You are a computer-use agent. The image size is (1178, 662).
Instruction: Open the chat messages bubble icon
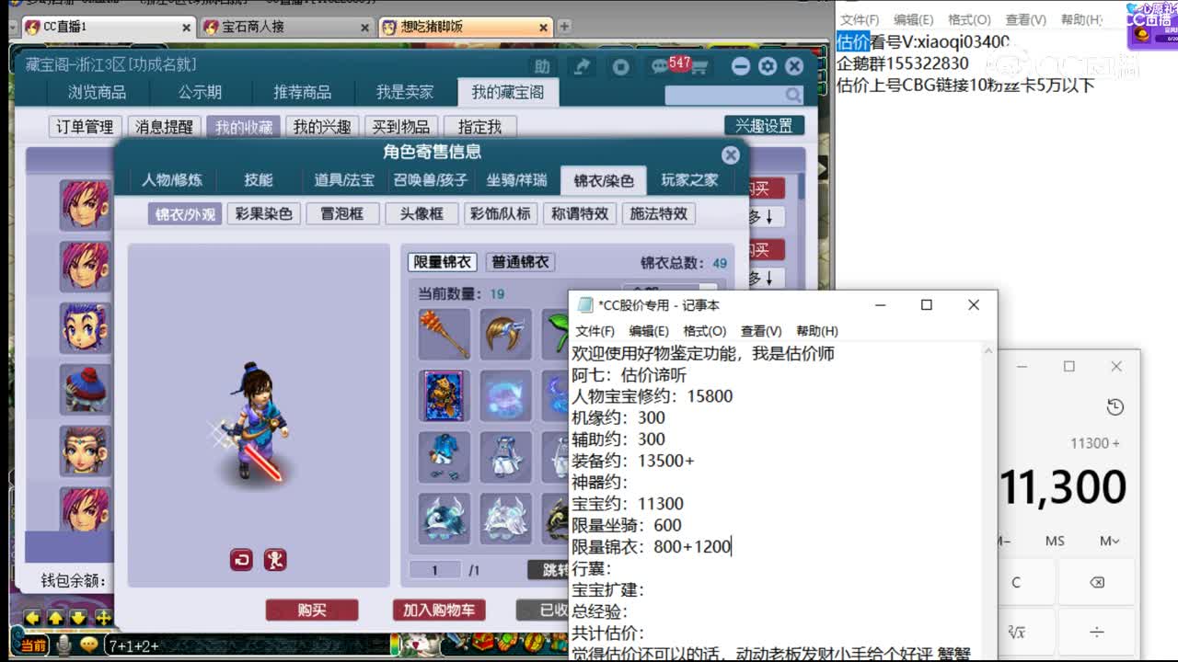(x=660, y=66)
